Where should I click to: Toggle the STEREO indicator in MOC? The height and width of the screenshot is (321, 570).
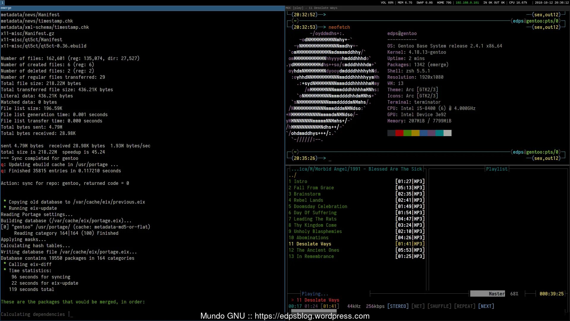point(398,306)
